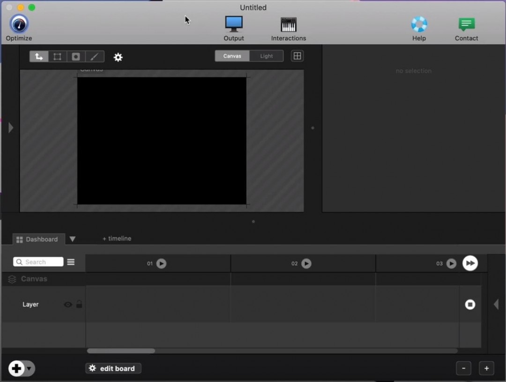Add a new timeline tab
This screenshot has height=382, width=506.
point(117,238)
